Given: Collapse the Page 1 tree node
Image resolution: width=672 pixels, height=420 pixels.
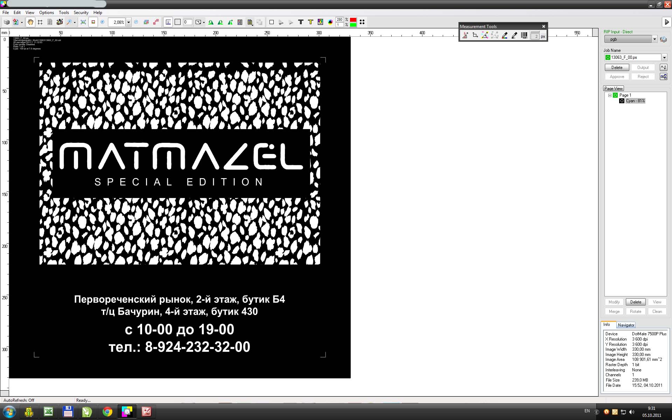Looking at the screenshot, I should 610,95.
